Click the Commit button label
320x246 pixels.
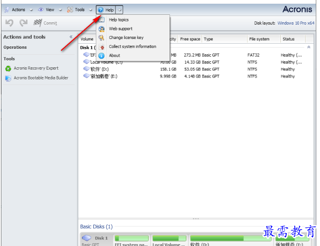click(50, 23)
